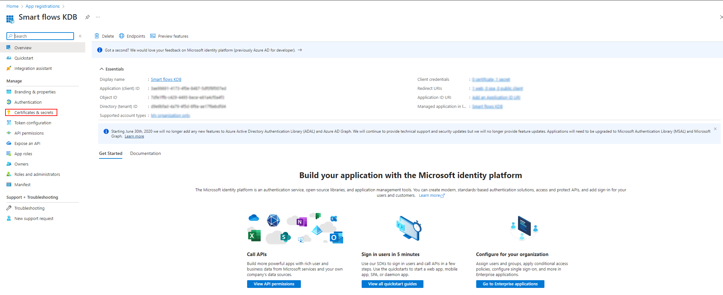Click the Overview grid icon
The image size is (723, 295).
coord(9,48)
